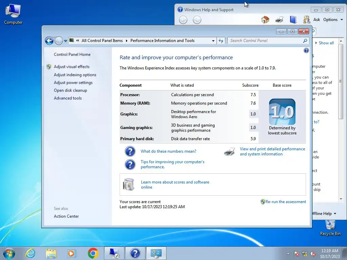Click Control Panel taskbar button
Viewport: 347px width, 260px height.
coord(156,253)
